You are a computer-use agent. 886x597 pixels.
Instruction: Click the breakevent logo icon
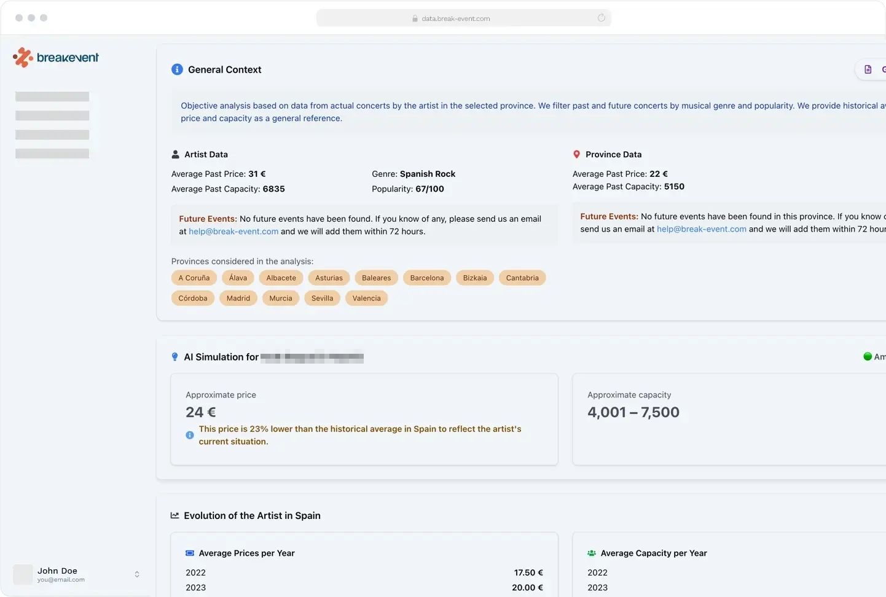[x=23, y=58]
